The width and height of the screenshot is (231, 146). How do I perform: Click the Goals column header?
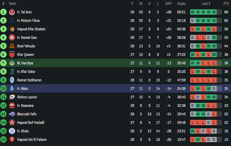point(181,4)
